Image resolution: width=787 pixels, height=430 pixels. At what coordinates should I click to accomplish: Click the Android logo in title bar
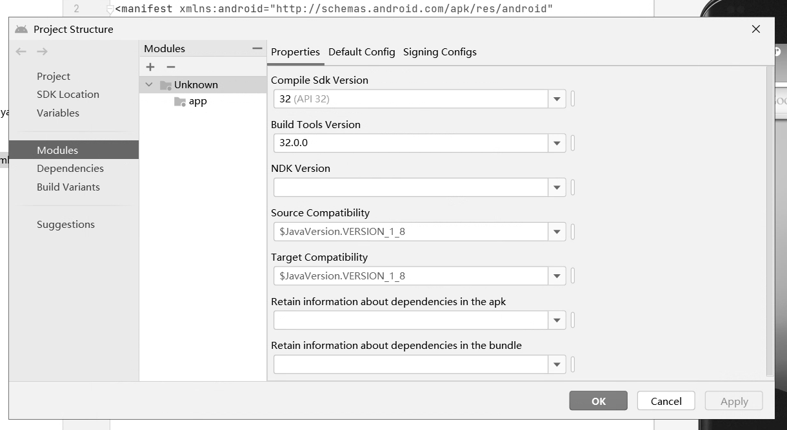[x=21, y=29]
